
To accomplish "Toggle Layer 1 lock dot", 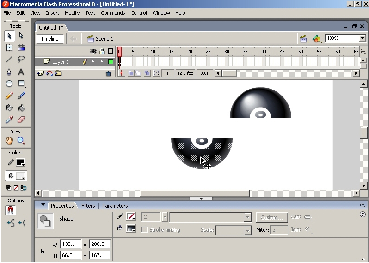I will (x=102, y=61).
